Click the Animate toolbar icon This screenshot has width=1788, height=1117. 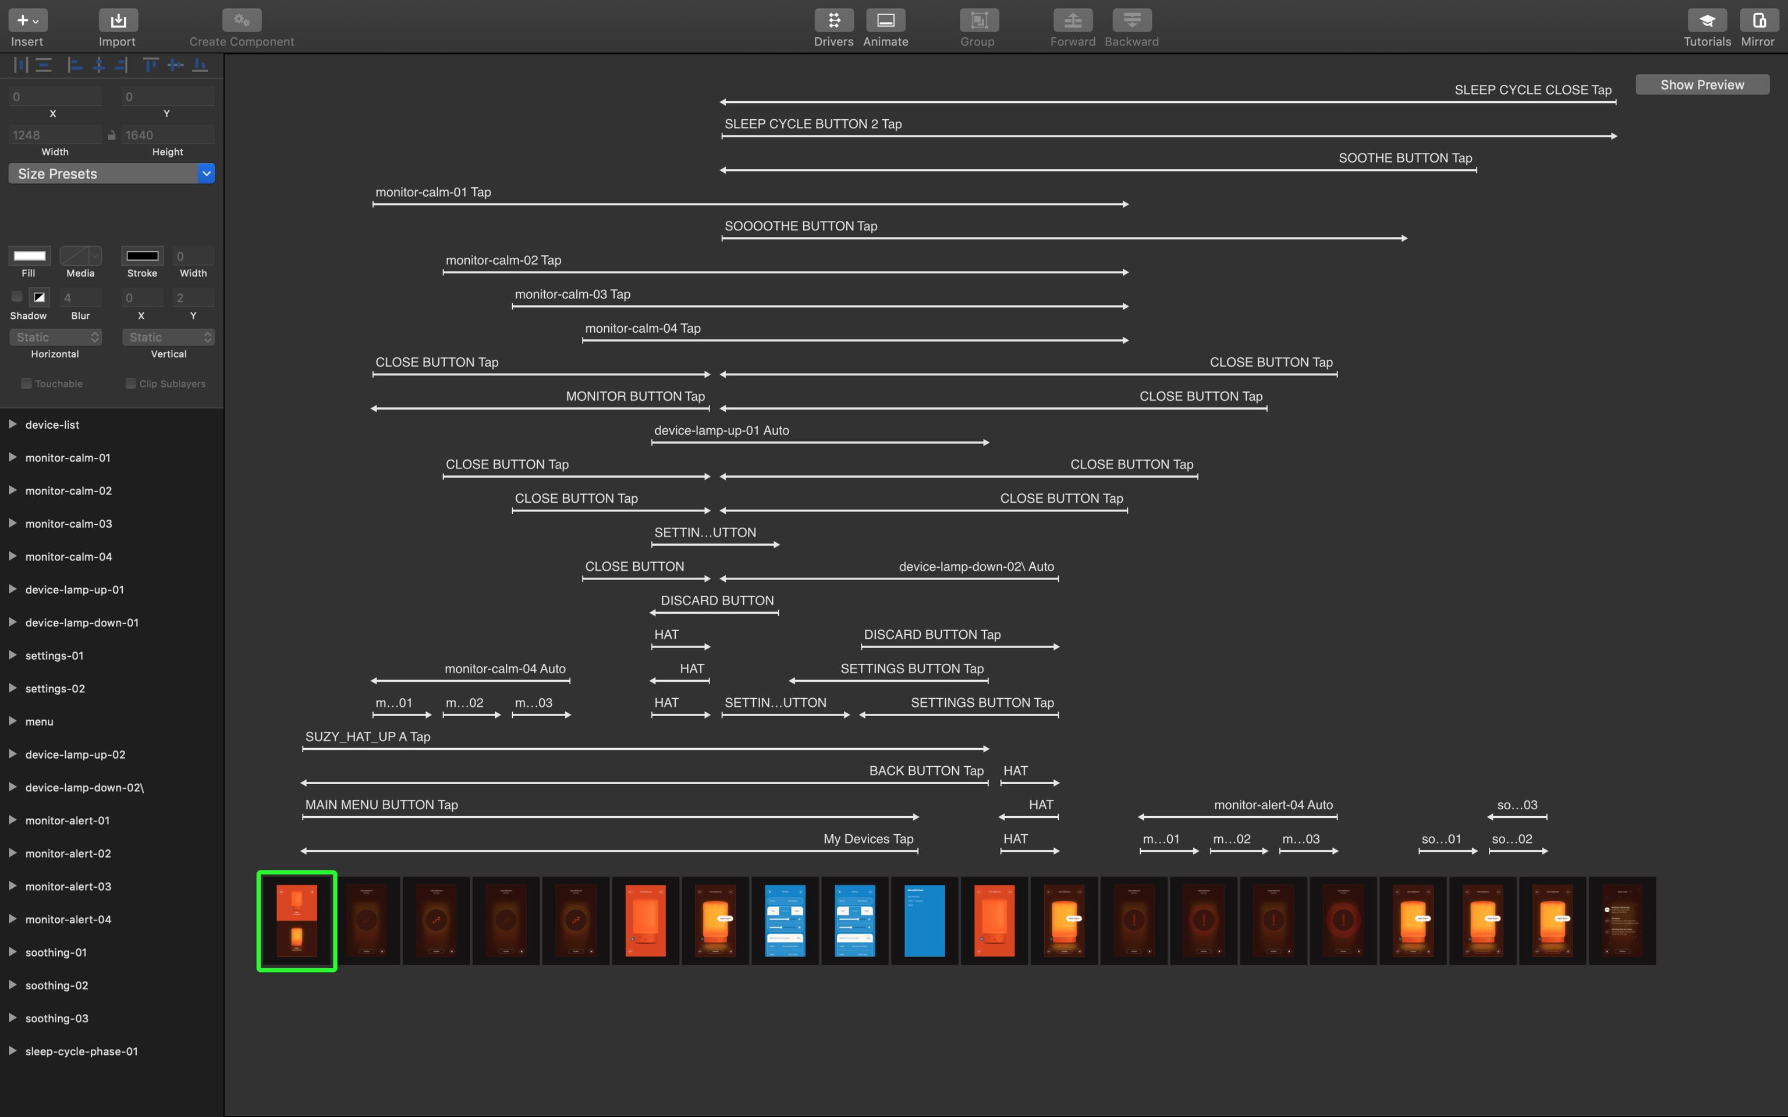pos(885,21)
